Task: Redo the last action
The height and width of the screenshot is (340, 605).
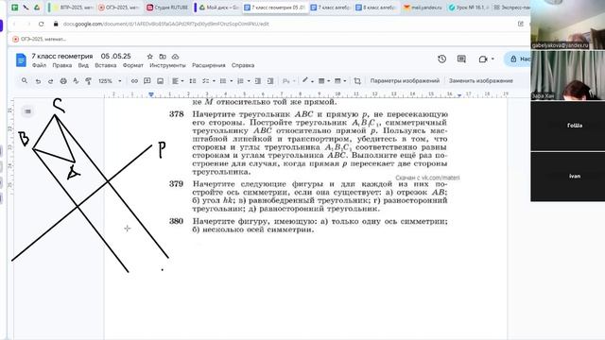Action: 50,81
